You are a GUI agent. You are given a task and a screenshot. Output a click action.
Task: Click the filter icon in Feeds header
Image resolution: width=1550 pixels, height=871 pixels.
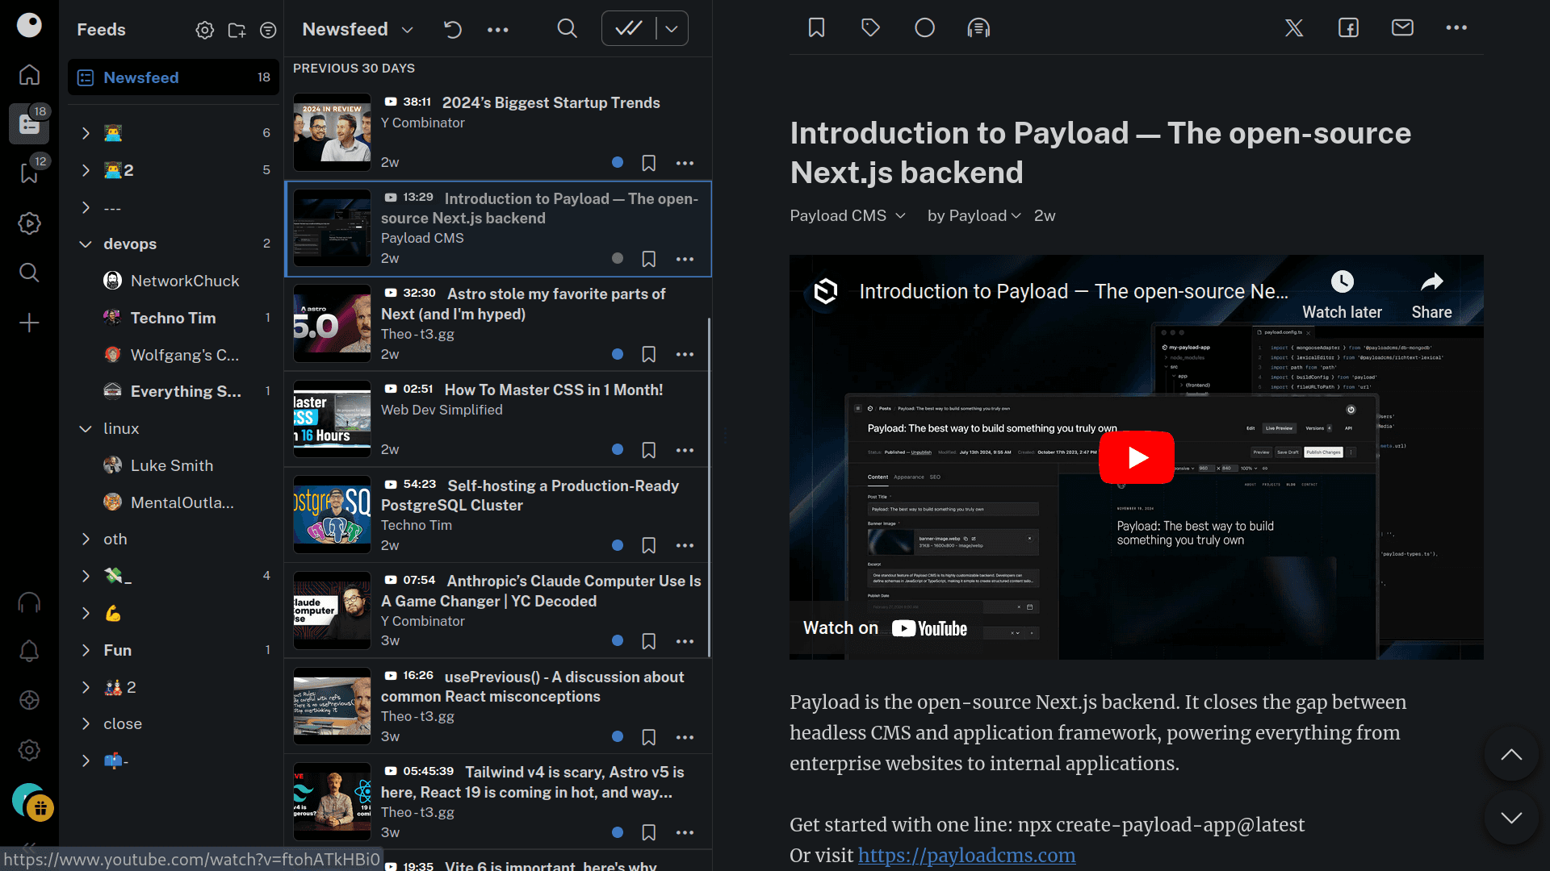(268, 30)
